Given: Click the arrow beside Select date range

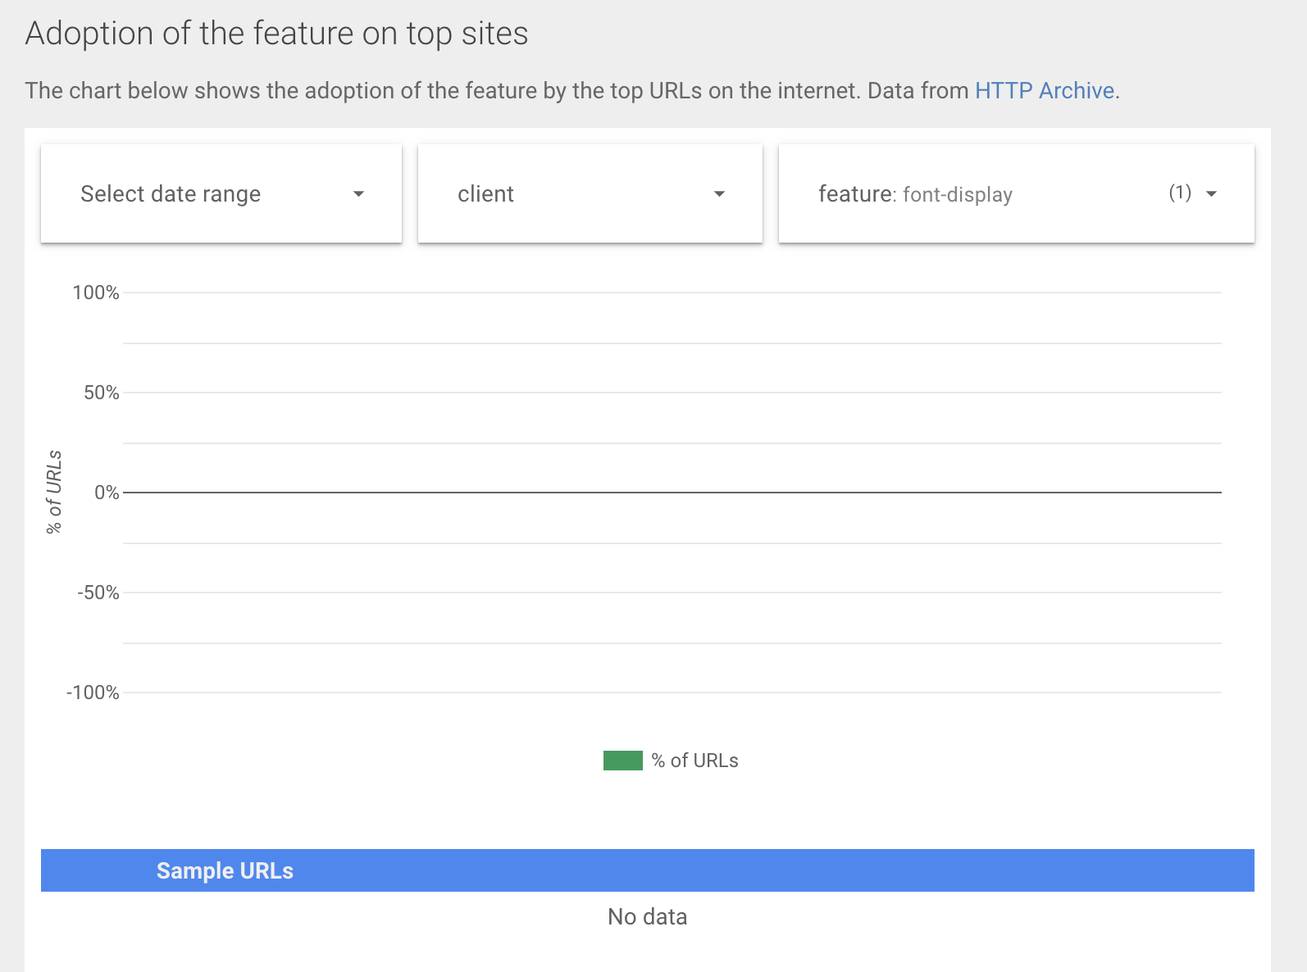Looking at the screenshot, I should coord(358,194).
